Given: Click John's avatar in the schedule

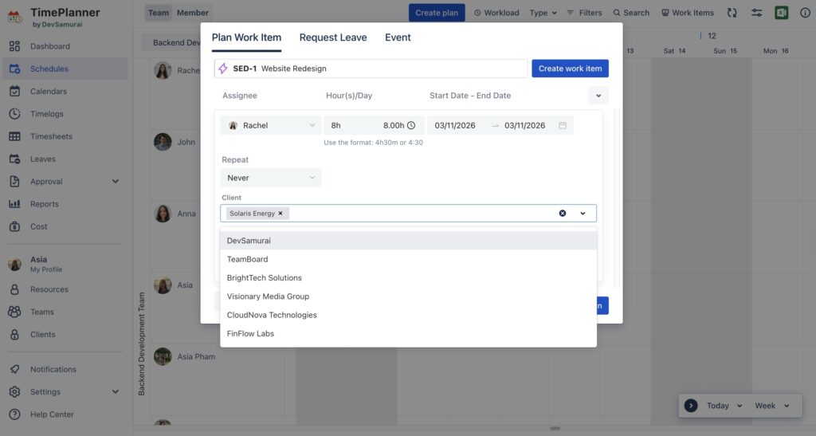Looking at the screenshot, I should (163, 142).
